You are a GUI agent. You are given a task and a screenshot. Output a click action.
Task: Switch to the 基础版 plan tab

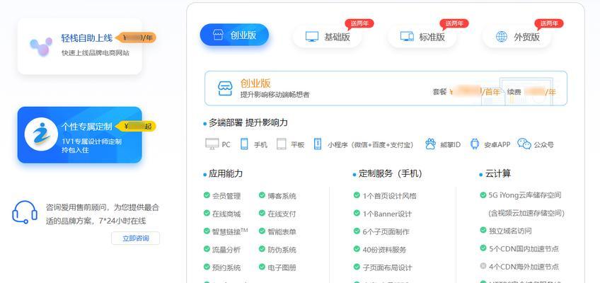(x=327, y=37)
